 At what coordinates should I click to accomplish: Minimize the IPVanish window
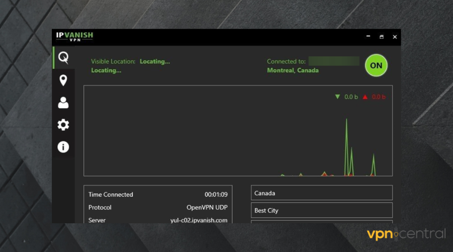tap(368, 36)
